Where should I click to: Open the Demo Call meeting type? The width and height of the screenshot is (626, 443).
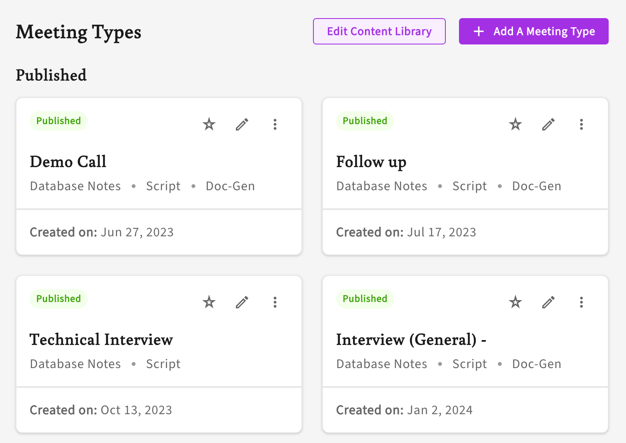click(x=68, y=162)
